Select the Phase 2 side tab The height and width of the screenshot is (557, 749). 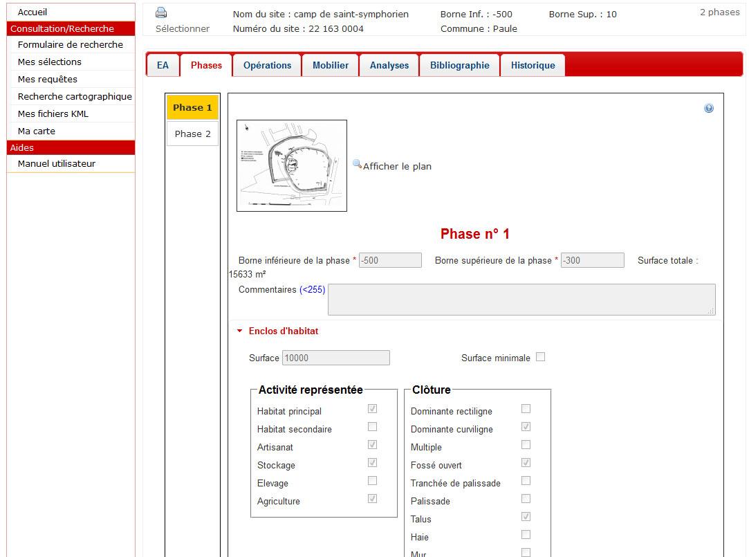pos(192,134)
